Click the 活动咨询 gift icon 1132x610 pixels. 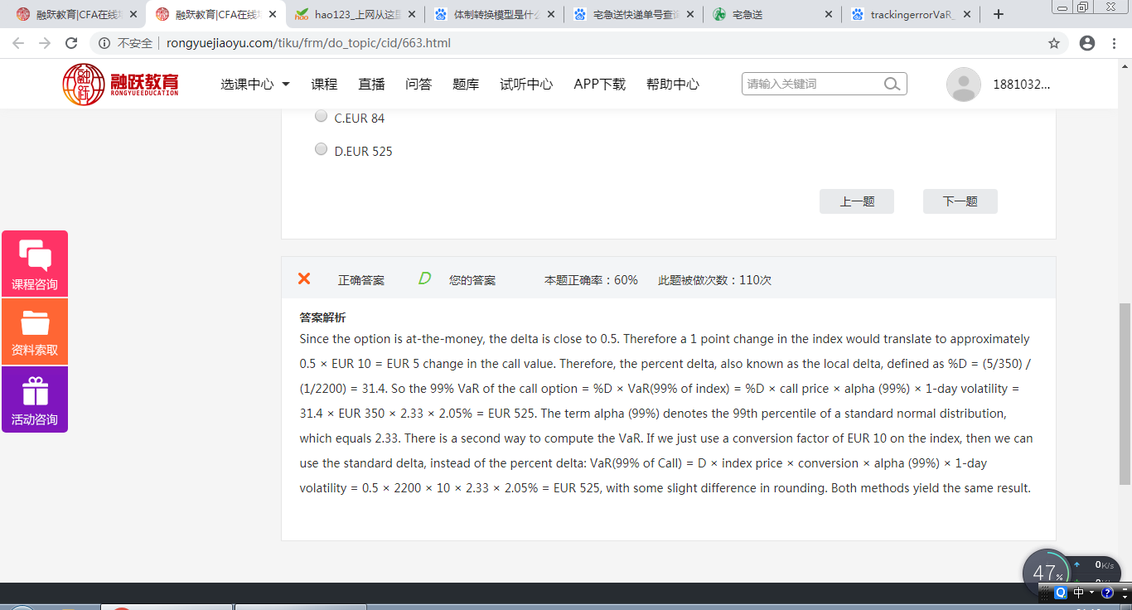[35, 391]
